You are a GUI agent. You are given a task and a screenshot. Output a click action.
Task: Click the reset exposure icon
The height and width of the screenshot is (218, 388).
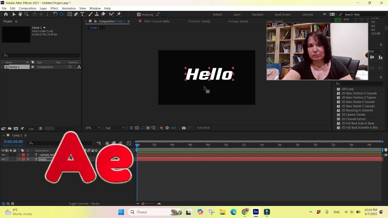[167, 128]
